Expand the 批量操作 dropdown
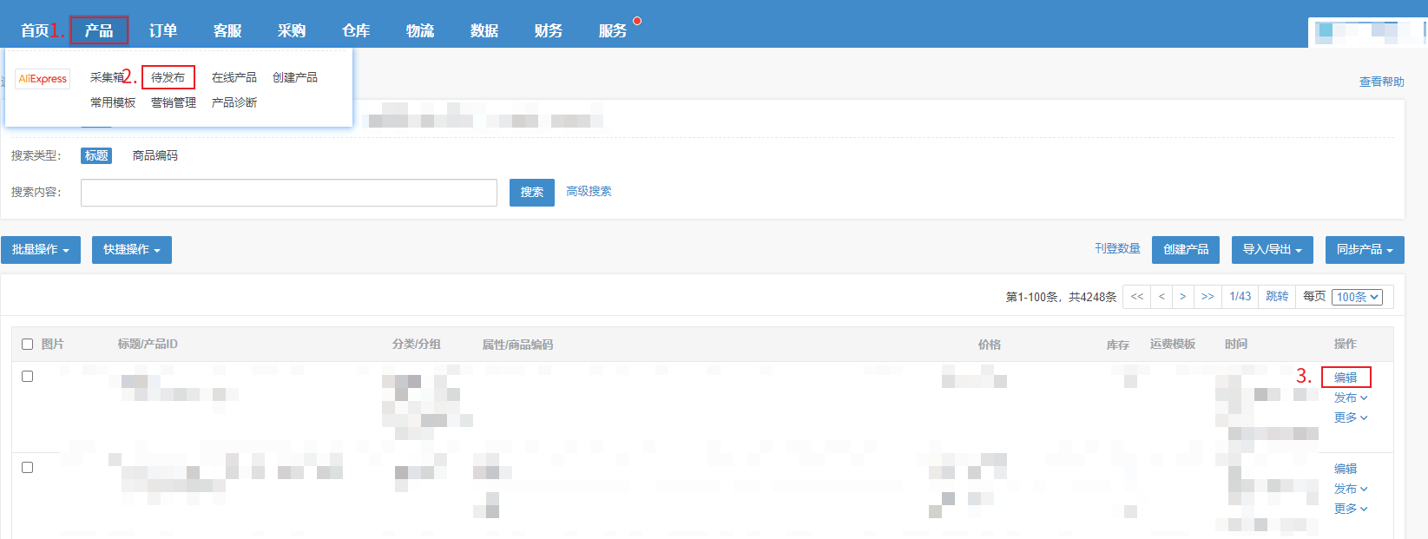Screen dimensions: 1428x539 41,250
